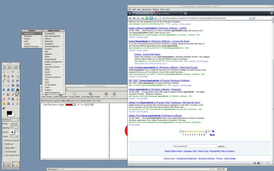Select the Move tool in GIMP
This screenshot has height=171, width=274.
pyautogui.click(x=17, y=81)
